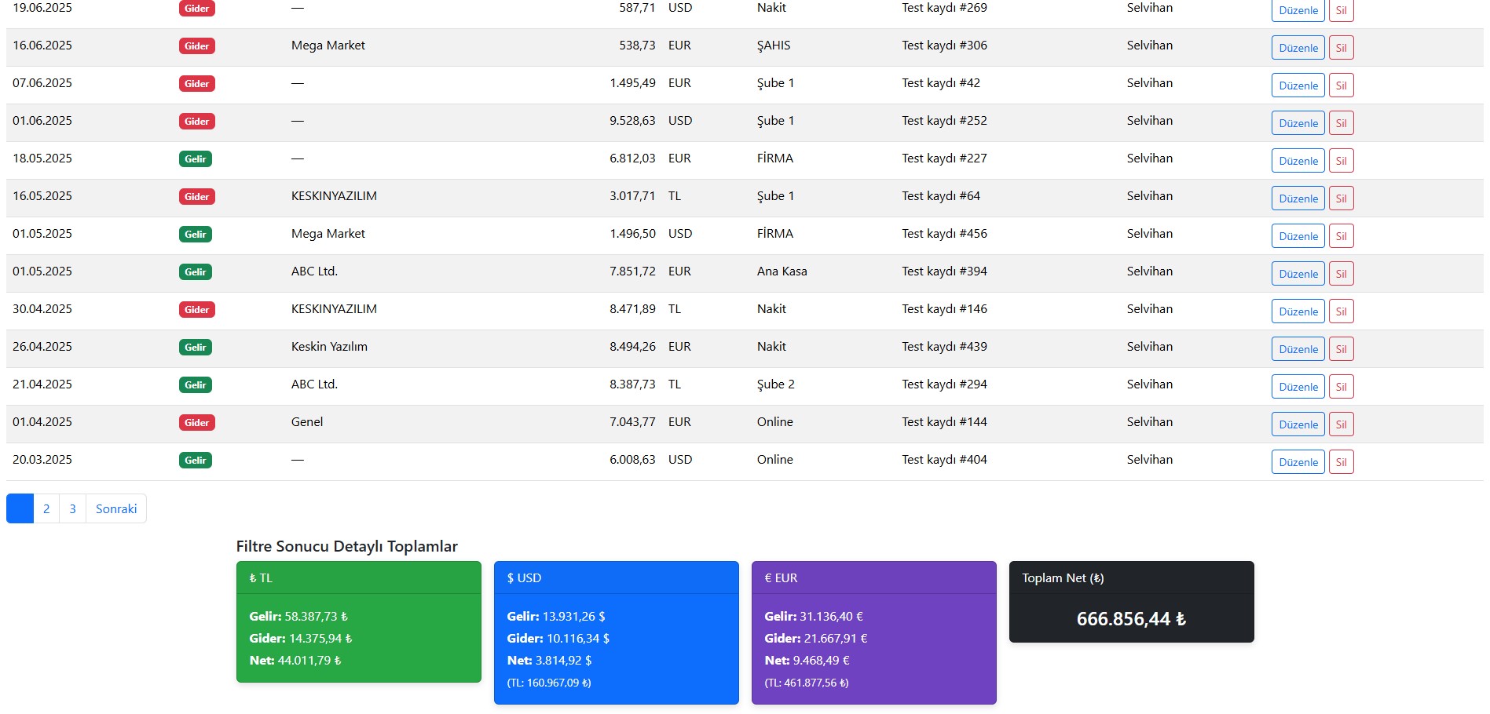1490x714 pixels.
Task: Delete the Test kaydı #42 entry
Action: coord(1341,86)
